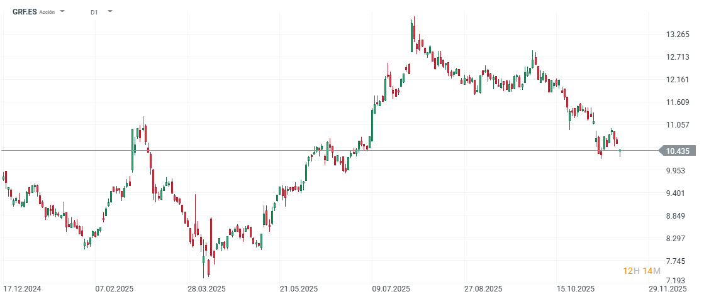Click the 13.265 price axis label

tap(678, 35)
